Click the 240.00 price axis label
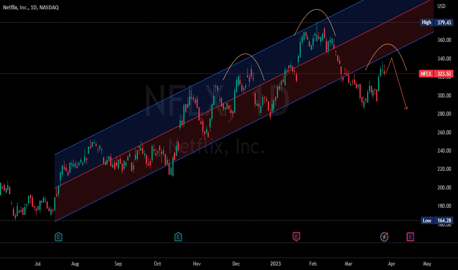The width and height of the screenshot is (458, 270). [444, 151]
